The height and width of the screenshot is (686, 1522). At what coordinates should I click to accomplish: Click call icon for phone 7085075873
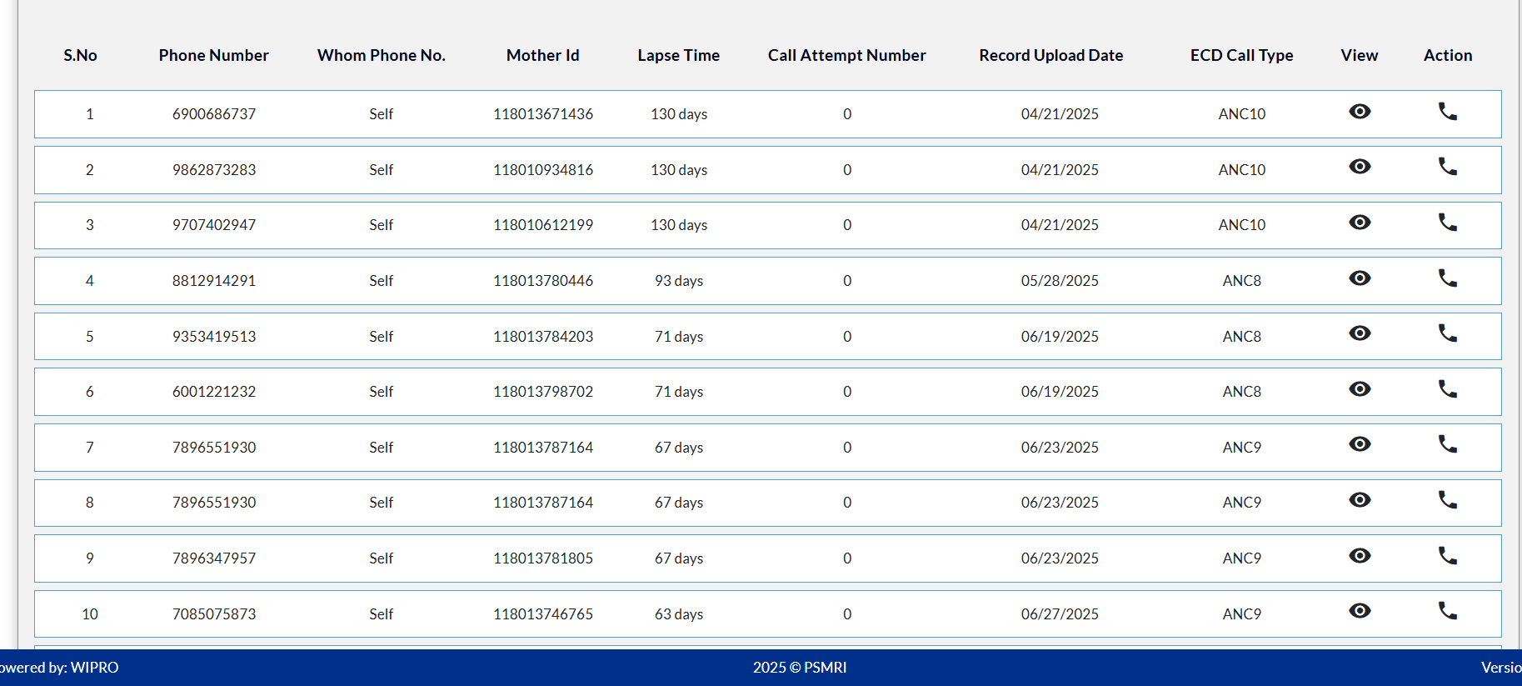pos(1447,611)
